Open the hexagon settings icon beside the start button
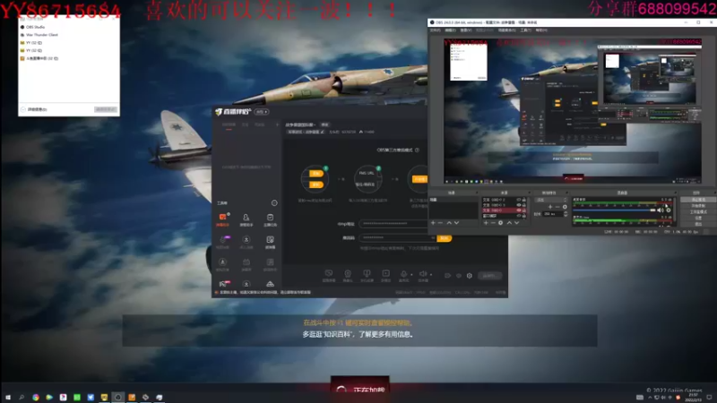The height and width of the screenshot is (403, 717). [469, 276]
